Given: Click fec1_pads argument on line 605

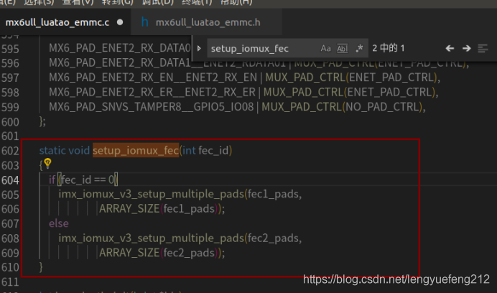Looking at the screenshot, I should tap(273, 194).
